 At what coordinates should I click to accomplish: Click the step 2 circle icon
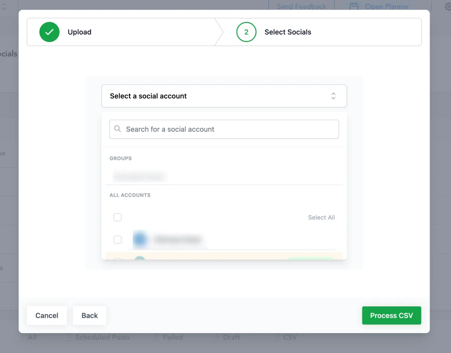coord(246,32)
